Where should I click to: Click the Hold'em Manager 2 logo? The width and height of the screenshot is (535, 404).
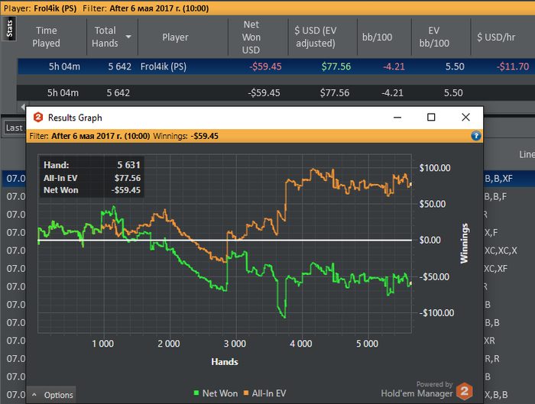pyautogui.click(x=465, y=391)
